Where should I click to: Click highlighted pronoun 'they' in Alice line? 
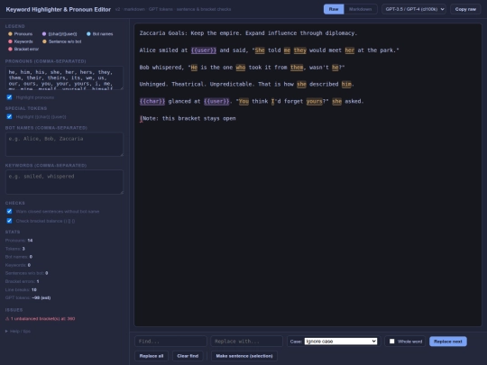click(299, 50)
